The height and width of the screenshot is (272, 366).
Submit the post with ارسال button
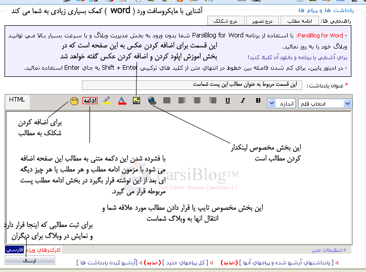click(30, 260)
